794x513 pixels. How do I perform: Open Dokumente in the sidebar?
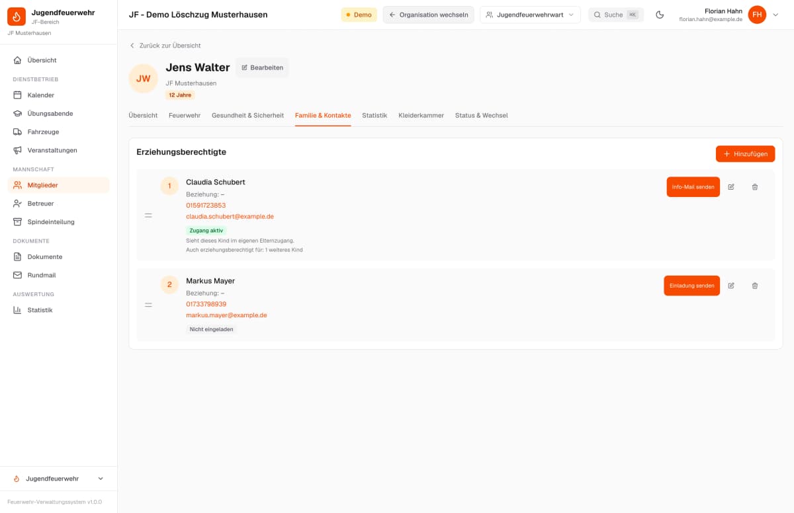pos(58,256)
